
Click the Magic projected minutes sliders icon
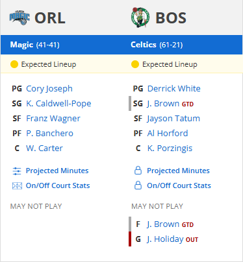click(x=17, y=171)
